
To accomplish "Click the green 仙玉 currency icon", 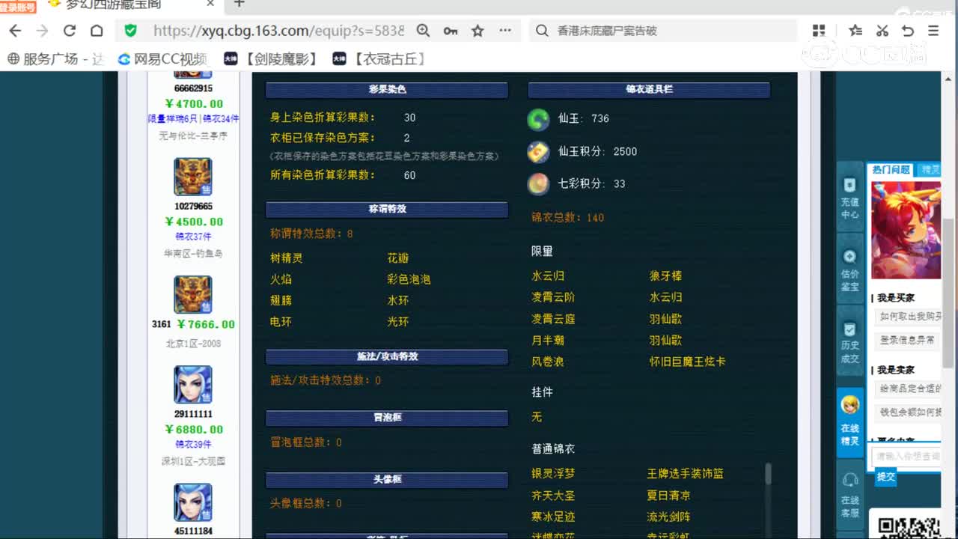I will coord(538,118).
